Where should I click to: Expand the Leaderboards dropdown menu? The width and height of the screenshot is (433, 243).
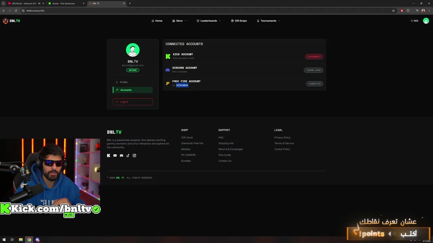[209, 21]
